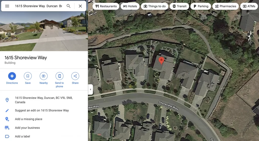
Task: Get Directions to 1615 Shoreview Way
Action: click(x=12, y=78)
